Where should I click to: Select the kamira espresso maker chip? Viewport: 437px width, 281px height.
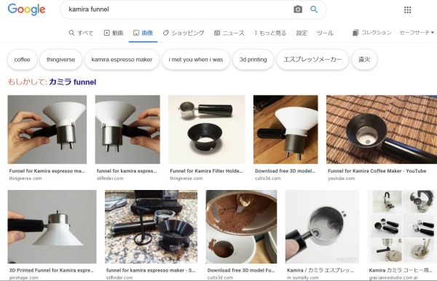pos(122,59)
